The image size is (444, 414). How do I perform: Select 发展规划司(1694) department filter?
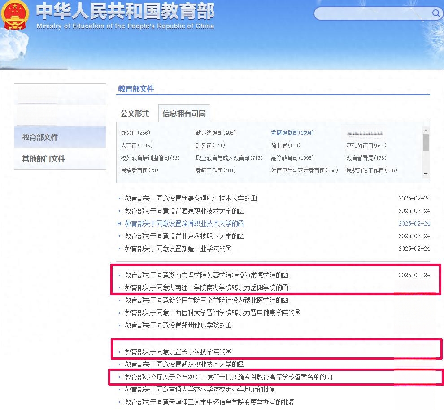coord(292,133)
